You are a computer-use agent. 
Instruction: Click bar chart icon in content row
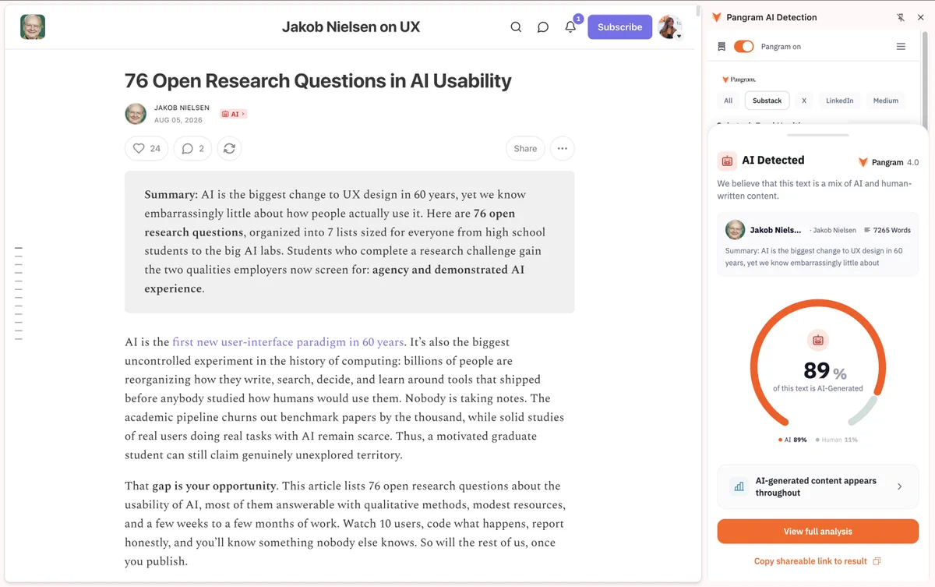coord(739,486)
